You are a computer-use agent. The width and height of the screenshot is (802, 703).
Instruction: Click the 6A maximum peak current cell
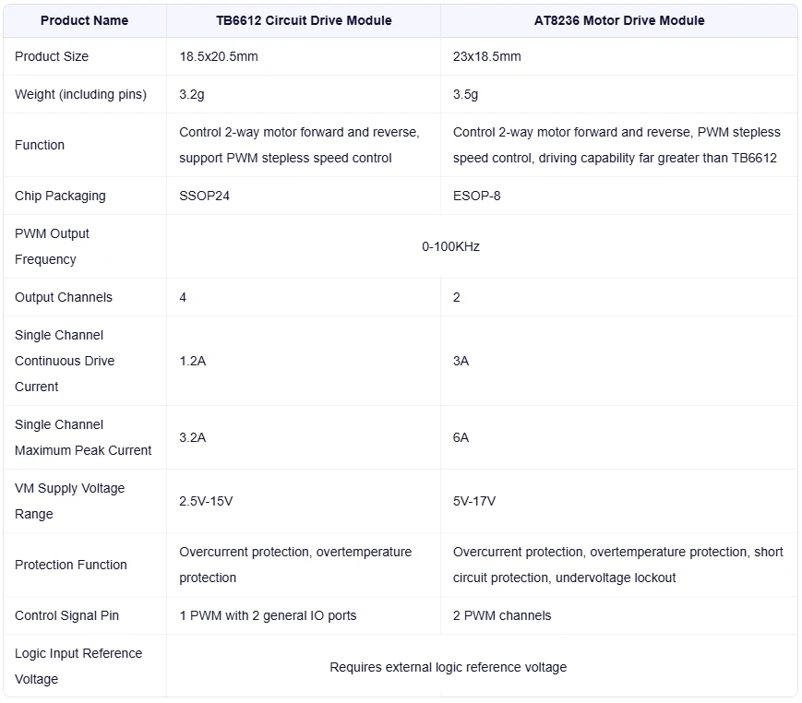(x=461, y=437)
